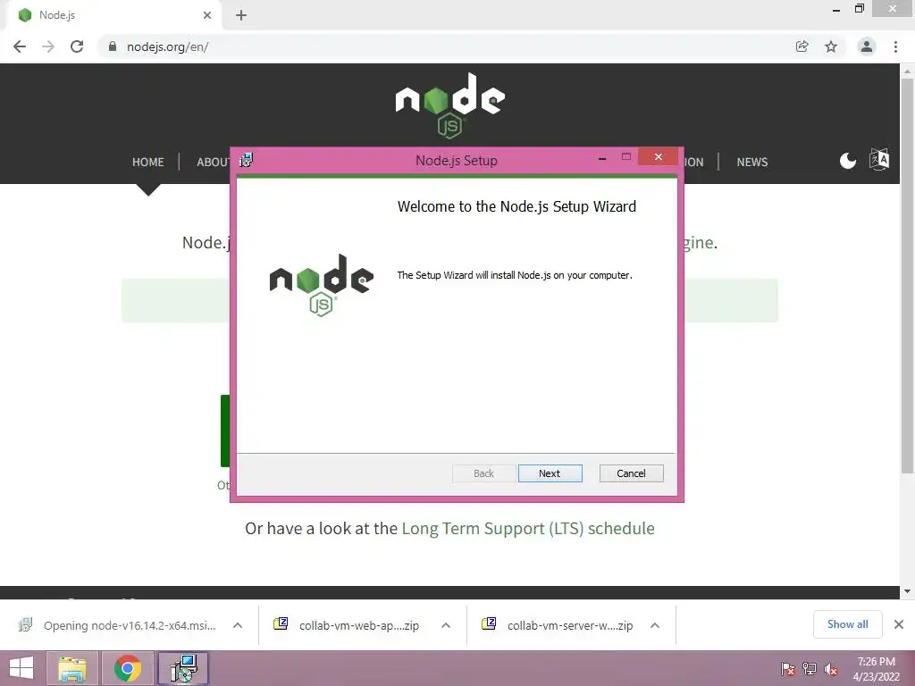915x686 pixels.
Task: Click Next in Node.js Setup wizard
Action: pyautogui.click(x=550, y=473)
